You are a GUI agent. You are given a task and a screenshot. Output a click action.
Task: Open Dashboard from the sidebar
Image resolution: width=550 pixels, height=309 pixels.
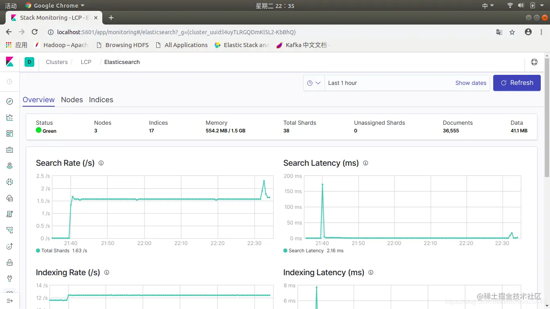pyautogui.click(x=10, y=134)
